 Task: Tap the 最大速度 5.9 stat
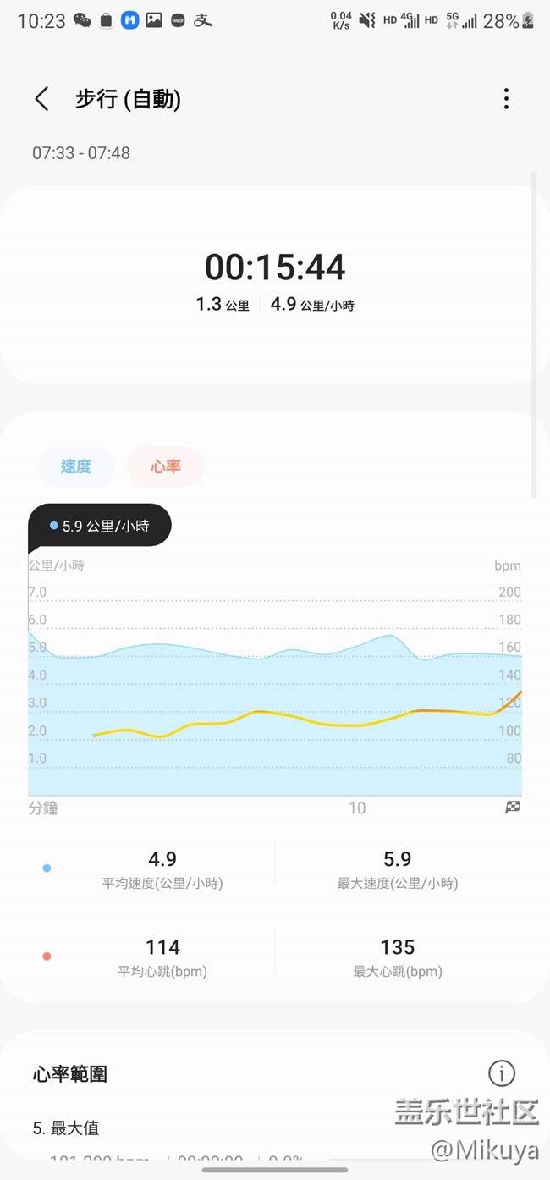[x=397, y=869]
